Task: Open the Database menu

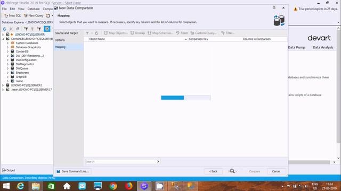Action: tap(34, 9)
